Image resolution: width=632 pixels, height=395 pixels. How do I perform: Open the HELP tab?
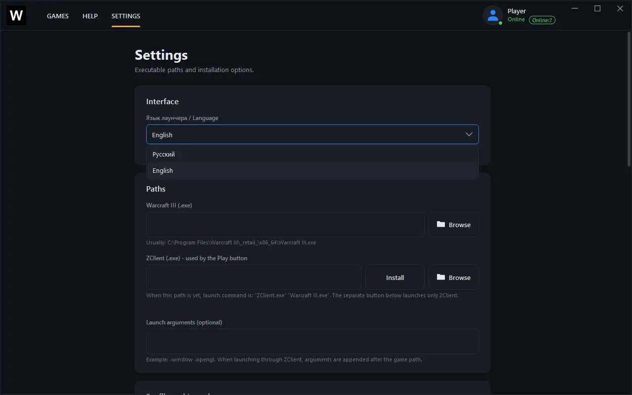(x=90, y=16)
